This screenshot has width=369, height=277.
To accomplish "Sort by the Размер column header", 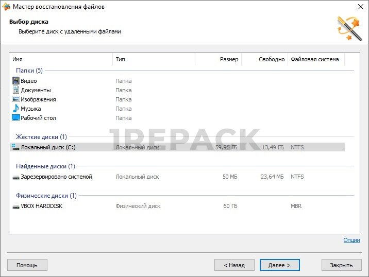I will tap(218, 59).
